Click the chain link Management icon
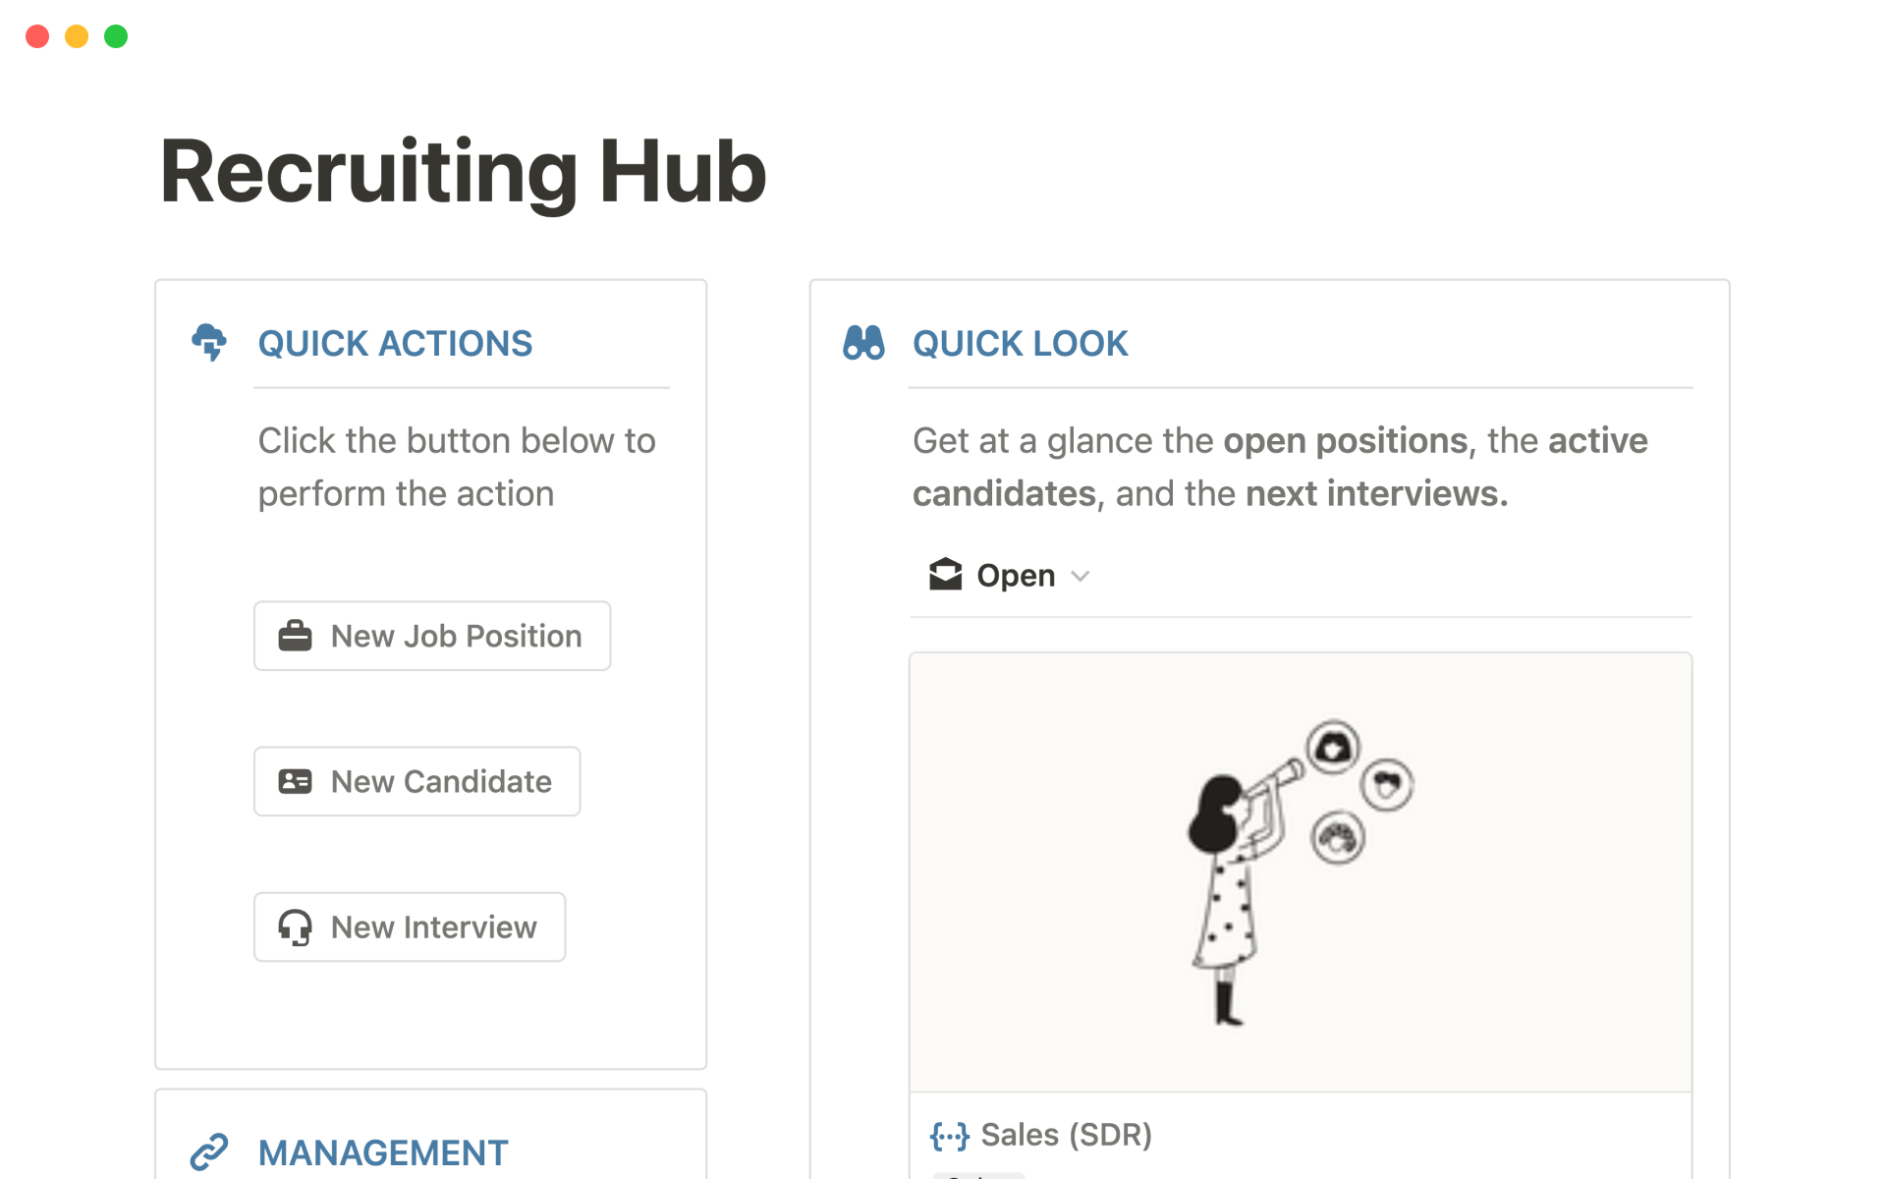Image resolution: width=1886 pixels, height=1179 pixels. coord(209,1151)
